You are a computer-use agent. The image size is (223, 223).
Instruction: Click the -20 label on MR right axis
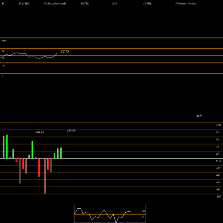tap(218, 168)
